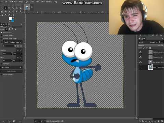Select the Color Picker tool
Screen dimensions: 164x123
click(x=9, y=15)
